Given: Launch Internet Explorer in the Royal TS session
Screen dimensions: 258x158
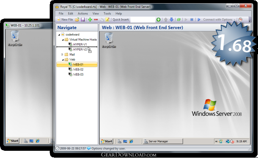Looking at the screenshot, I should click(131, 141).
